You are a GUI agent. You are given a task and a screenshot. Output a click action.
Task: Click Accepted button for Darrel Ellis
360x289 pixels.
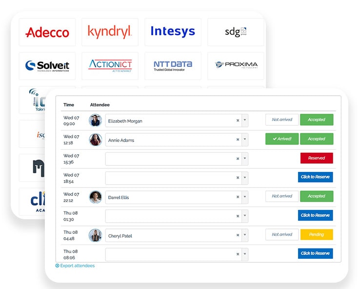(x=317, y=196)
